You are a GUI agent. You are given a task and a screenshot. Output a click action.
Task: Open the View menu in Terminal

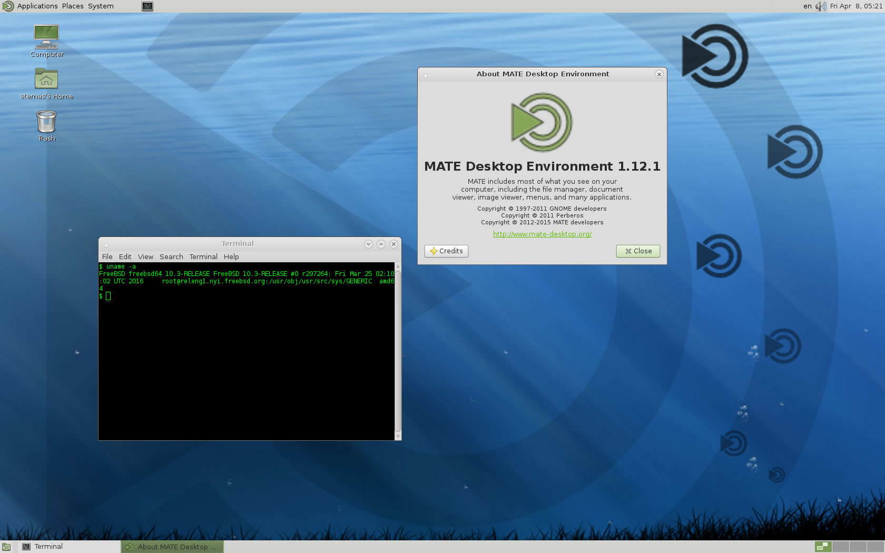145,256
